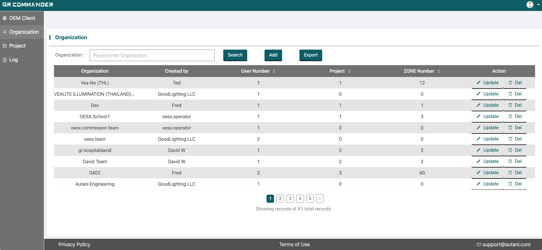Delete the Vea lite (THL) organization
Image resolution: width=542 pixels, height=250 pixels.
(515, 83)
